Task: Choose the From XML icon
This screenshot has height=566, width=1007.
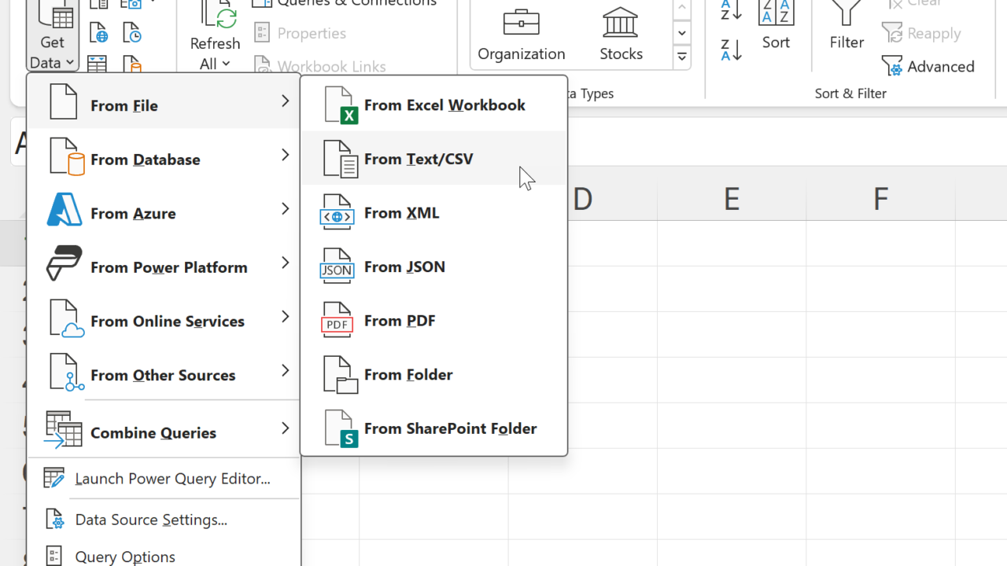Action: point(337,213)
